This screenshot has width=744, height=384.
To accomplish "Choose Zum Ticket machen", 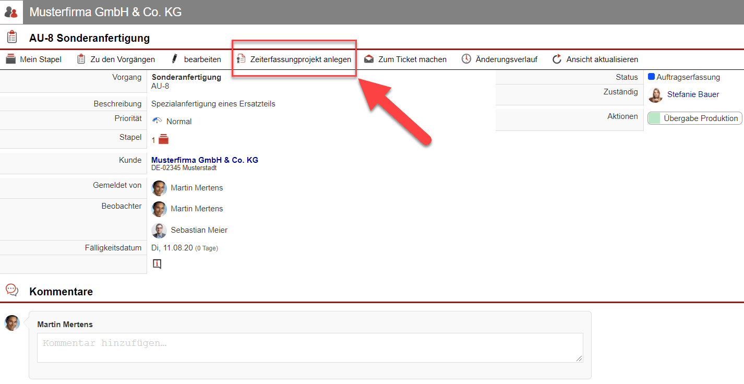I will (405, 59).
